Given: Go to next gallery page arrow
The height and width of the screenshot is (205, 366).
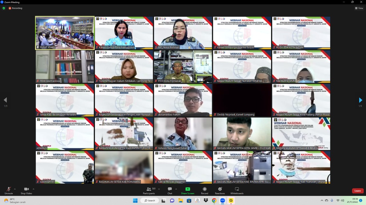Looking at the screenshot, I should pos(360,100).
